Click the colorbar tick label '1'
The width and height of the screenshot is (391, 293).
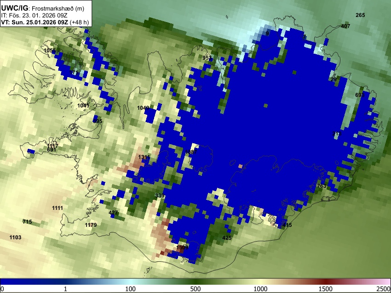point(65,289)
